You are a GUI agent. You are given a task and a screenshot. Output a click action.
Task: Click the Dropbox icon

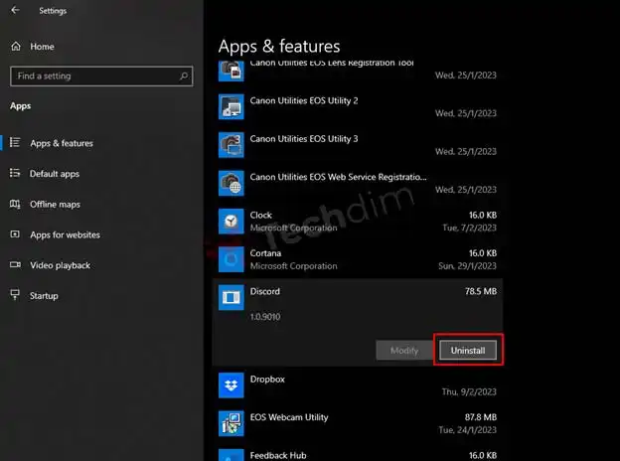pos(232,385)
